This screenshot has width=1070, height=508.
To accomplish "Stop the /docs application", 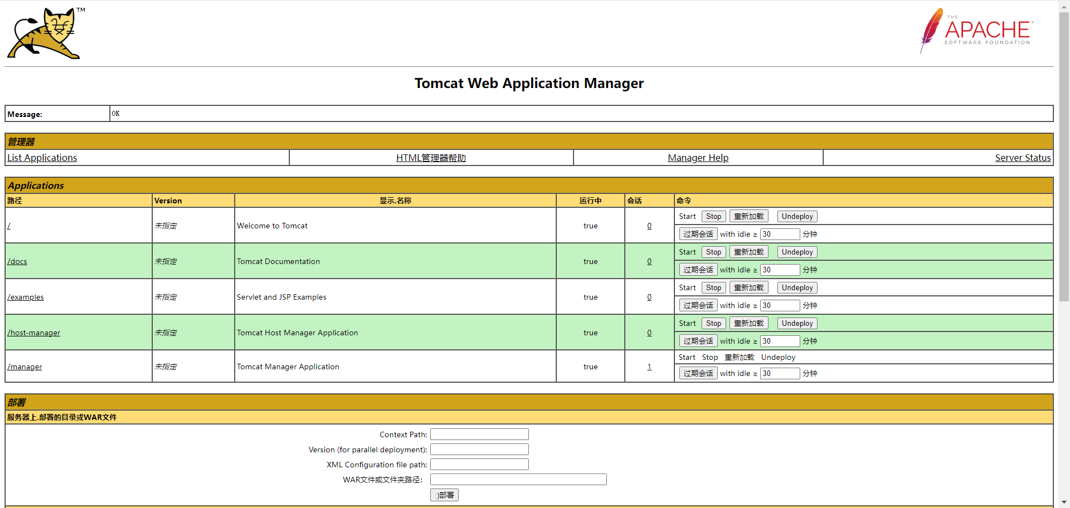I will (x=713, y=252).
